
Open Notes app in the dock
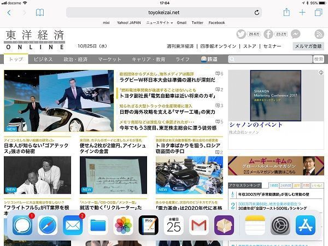pyautogui.click(x=255, y=225)
